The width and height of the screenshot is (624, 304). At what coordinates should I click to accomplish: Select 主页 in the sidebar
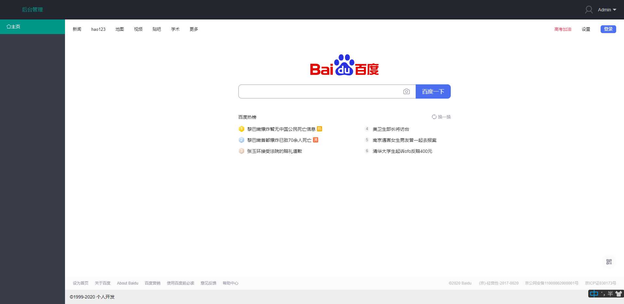tap(32, 27)
